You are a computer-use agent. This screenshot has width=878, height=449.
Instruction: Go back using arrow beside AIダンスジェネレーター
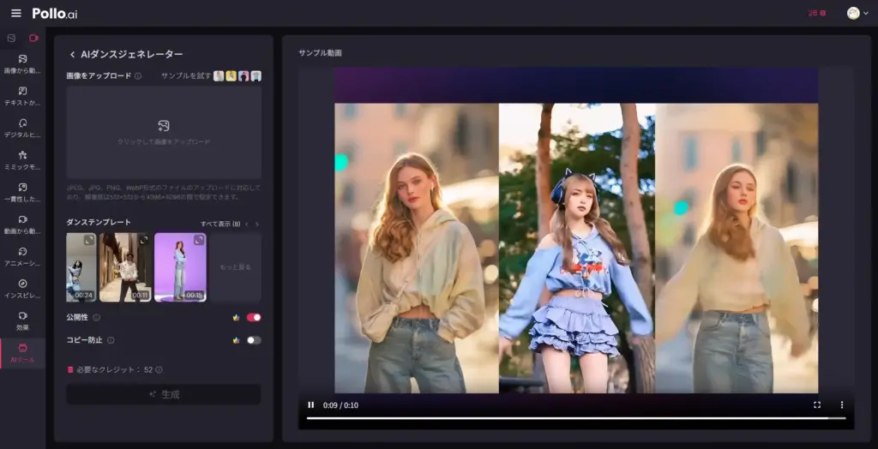(72, 55)
